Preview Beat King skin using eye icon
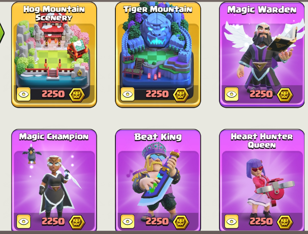 127,221
